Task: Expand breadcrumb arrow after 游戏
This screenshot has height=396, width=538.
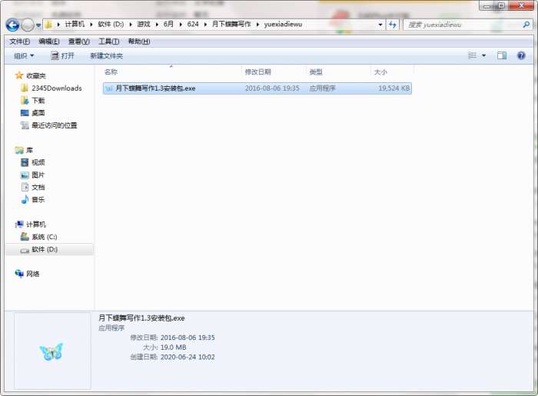Action: pyautogui.click(x=157, y=25)
